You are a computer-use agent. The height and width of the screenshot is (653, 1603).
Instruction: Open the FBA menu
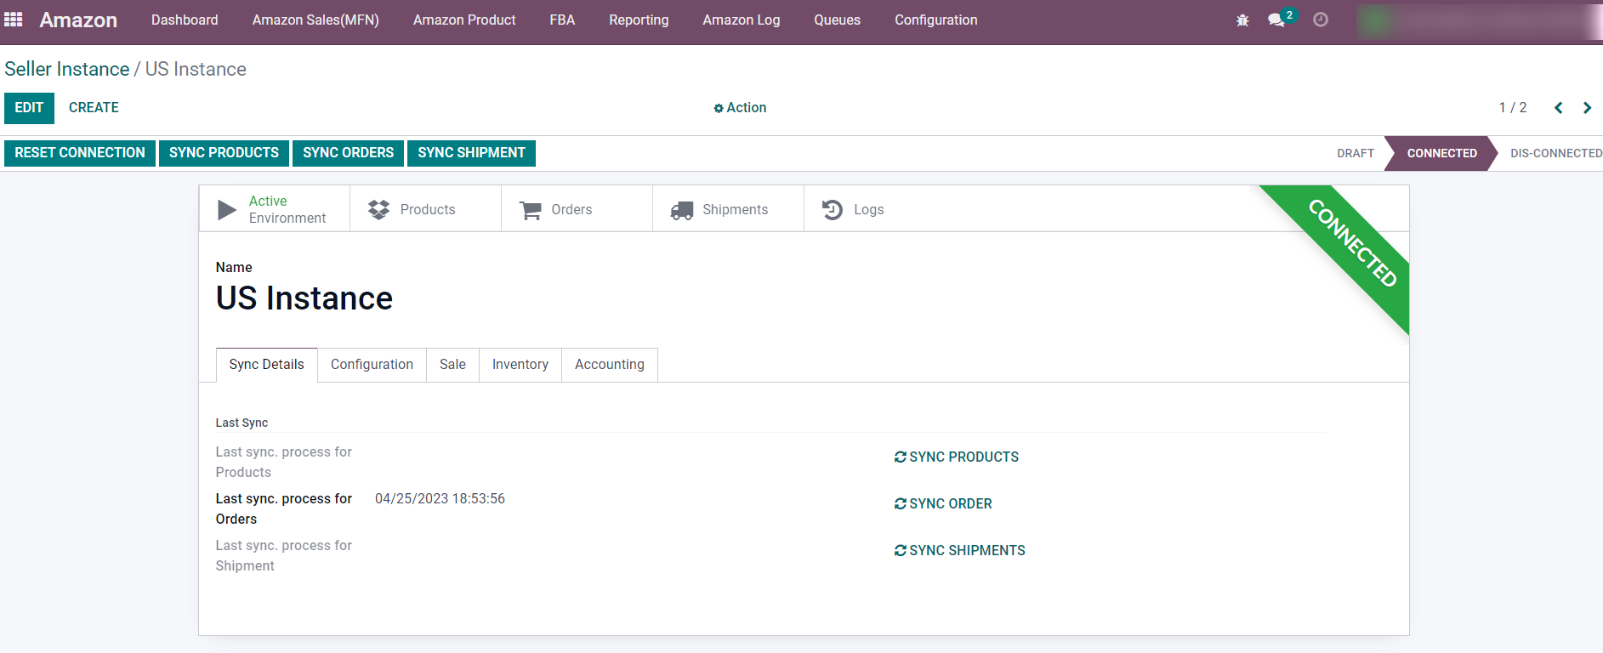tap(562, 20)
